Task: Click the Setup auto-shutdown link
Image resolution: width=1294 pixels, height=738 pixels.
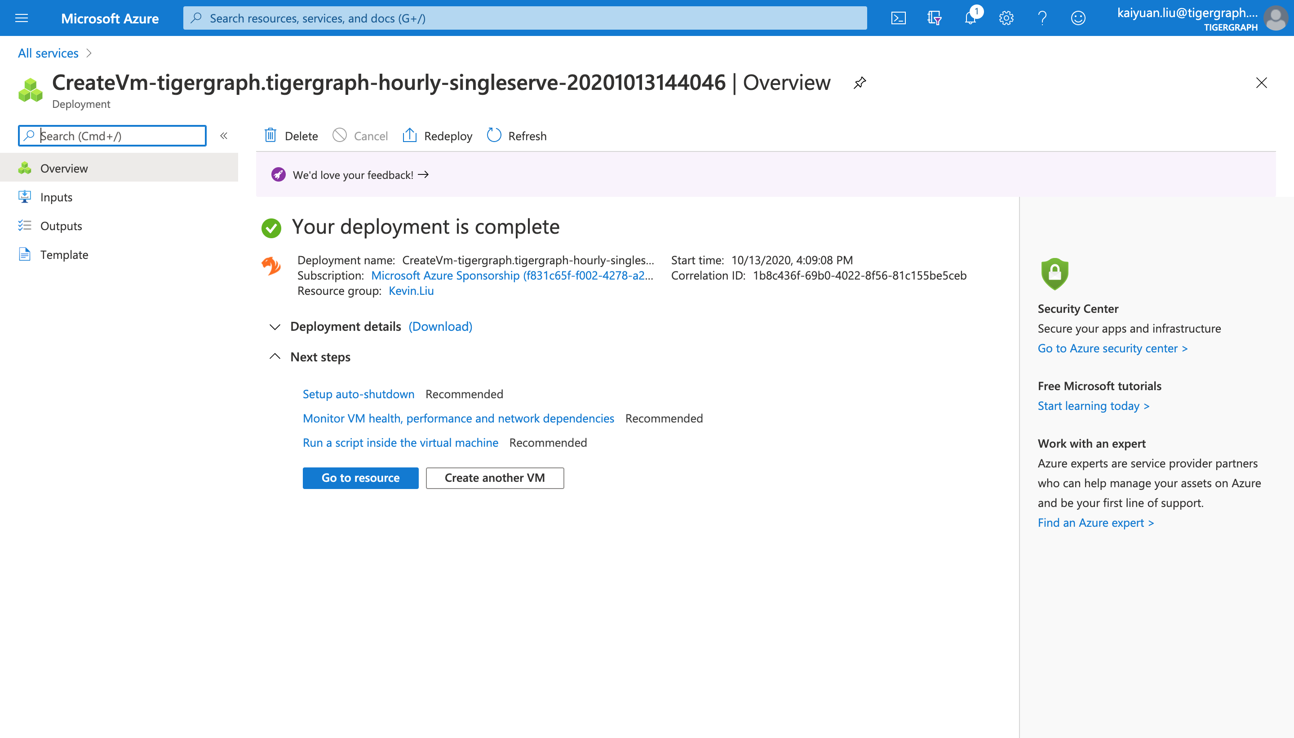Action: [x=358, y=393]
